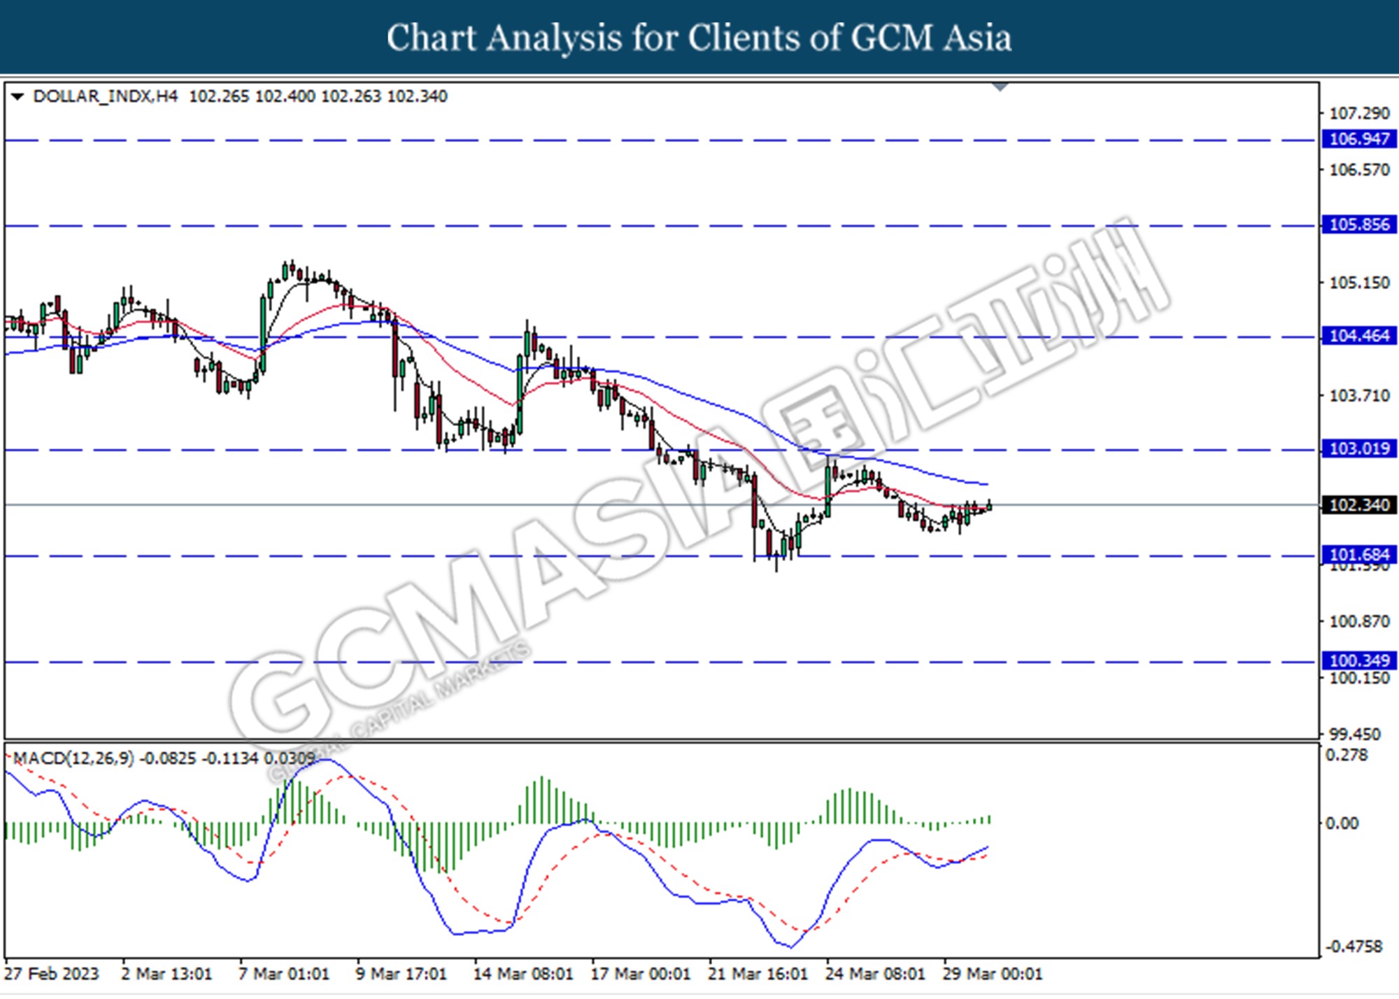This screenshot has width=1399, height=999.
Task: Click the 99.450 price axis value
Action: (1355, 735)
